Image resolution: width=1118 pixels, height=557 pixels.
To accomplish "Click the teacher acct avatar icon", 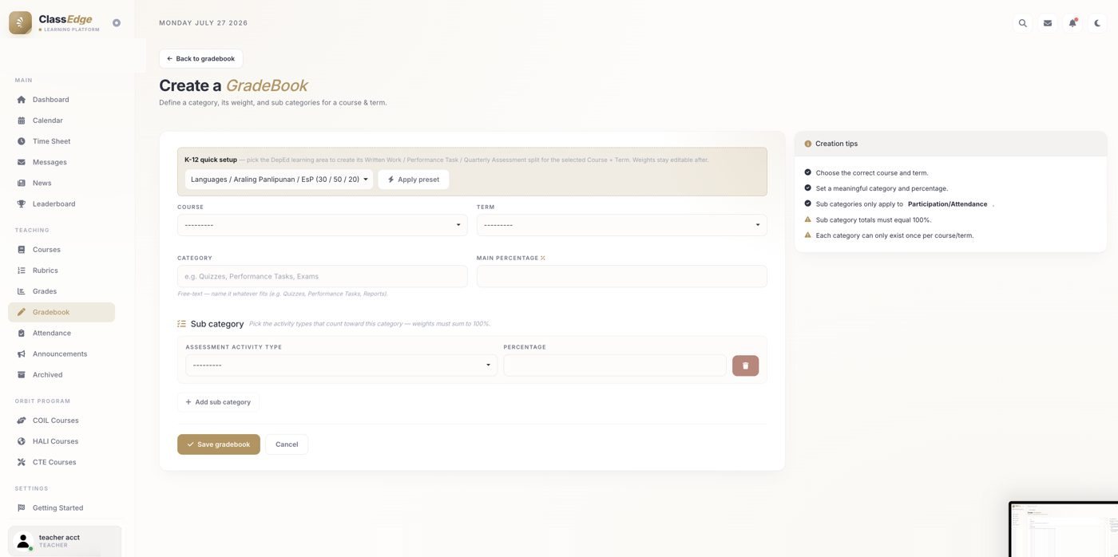I will (23, 540).
